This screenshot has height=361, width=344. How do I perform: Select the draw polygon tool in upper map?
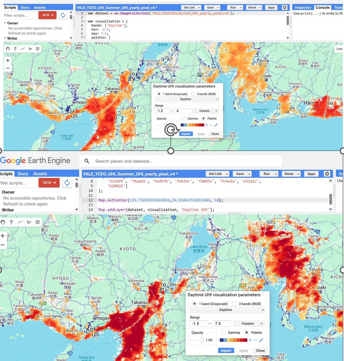[30, 49]
